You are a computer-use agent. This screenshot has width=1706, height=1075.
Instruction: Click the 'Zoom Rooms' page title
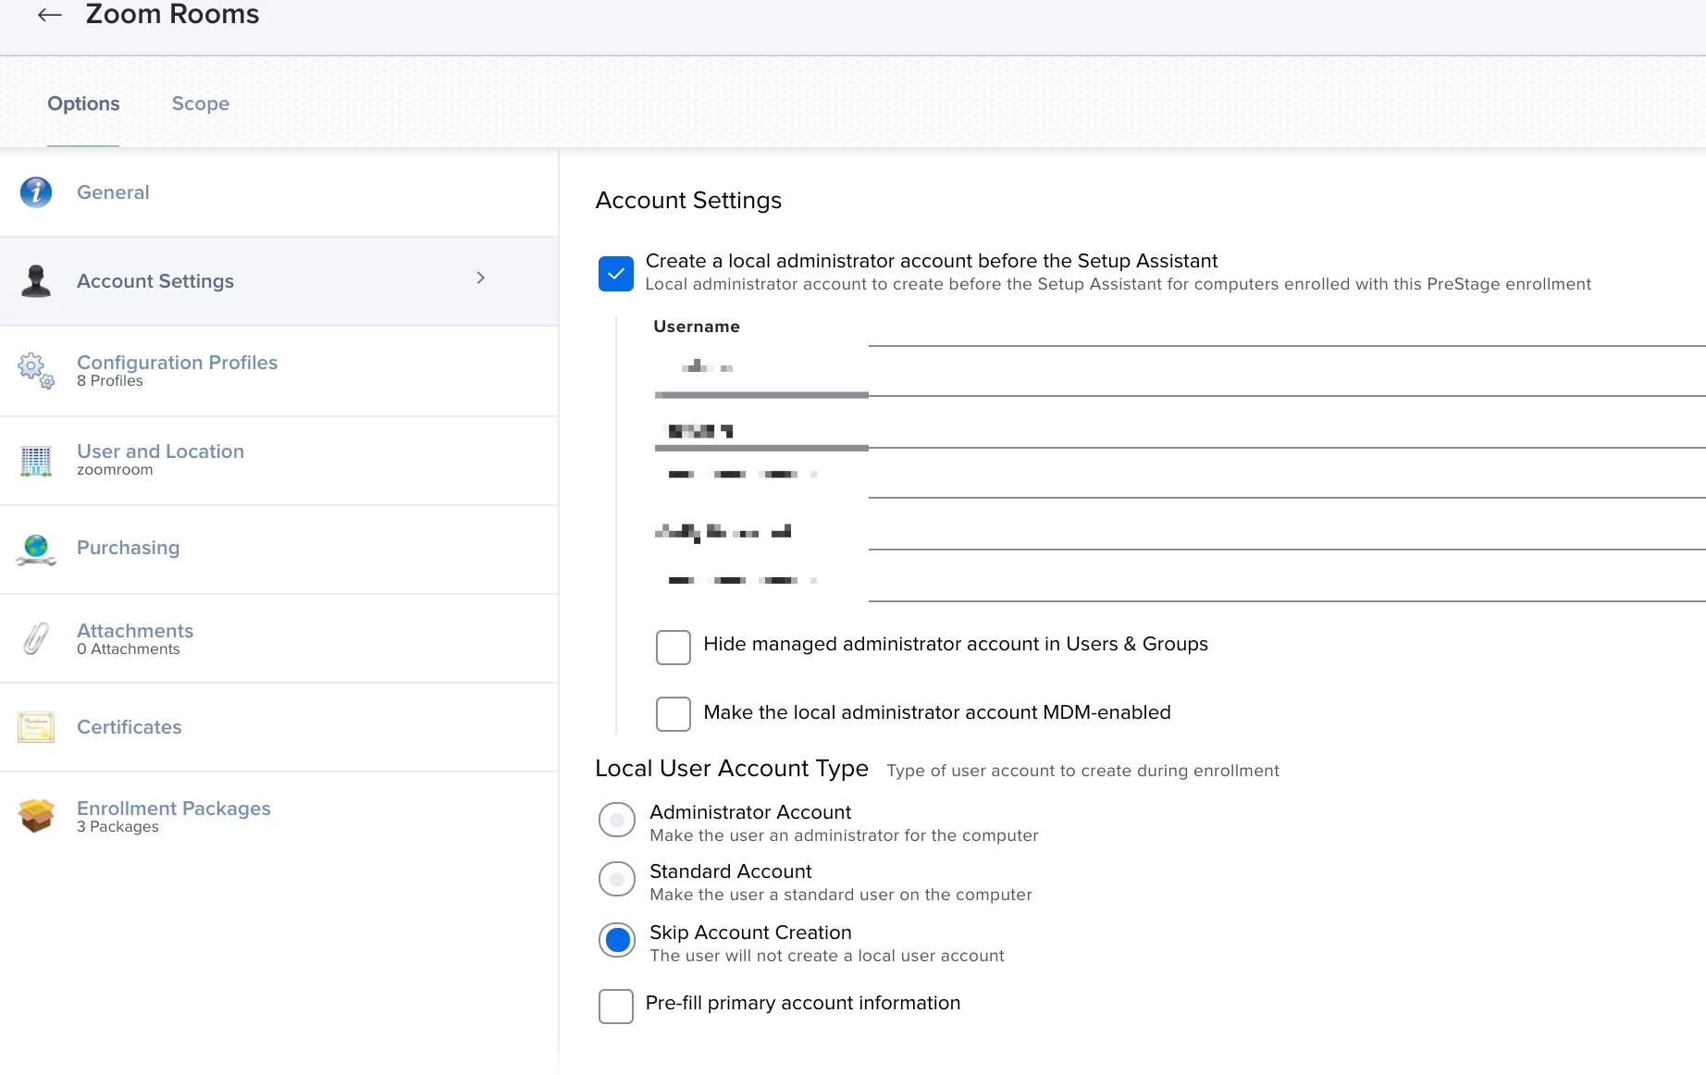click(173, 15)
